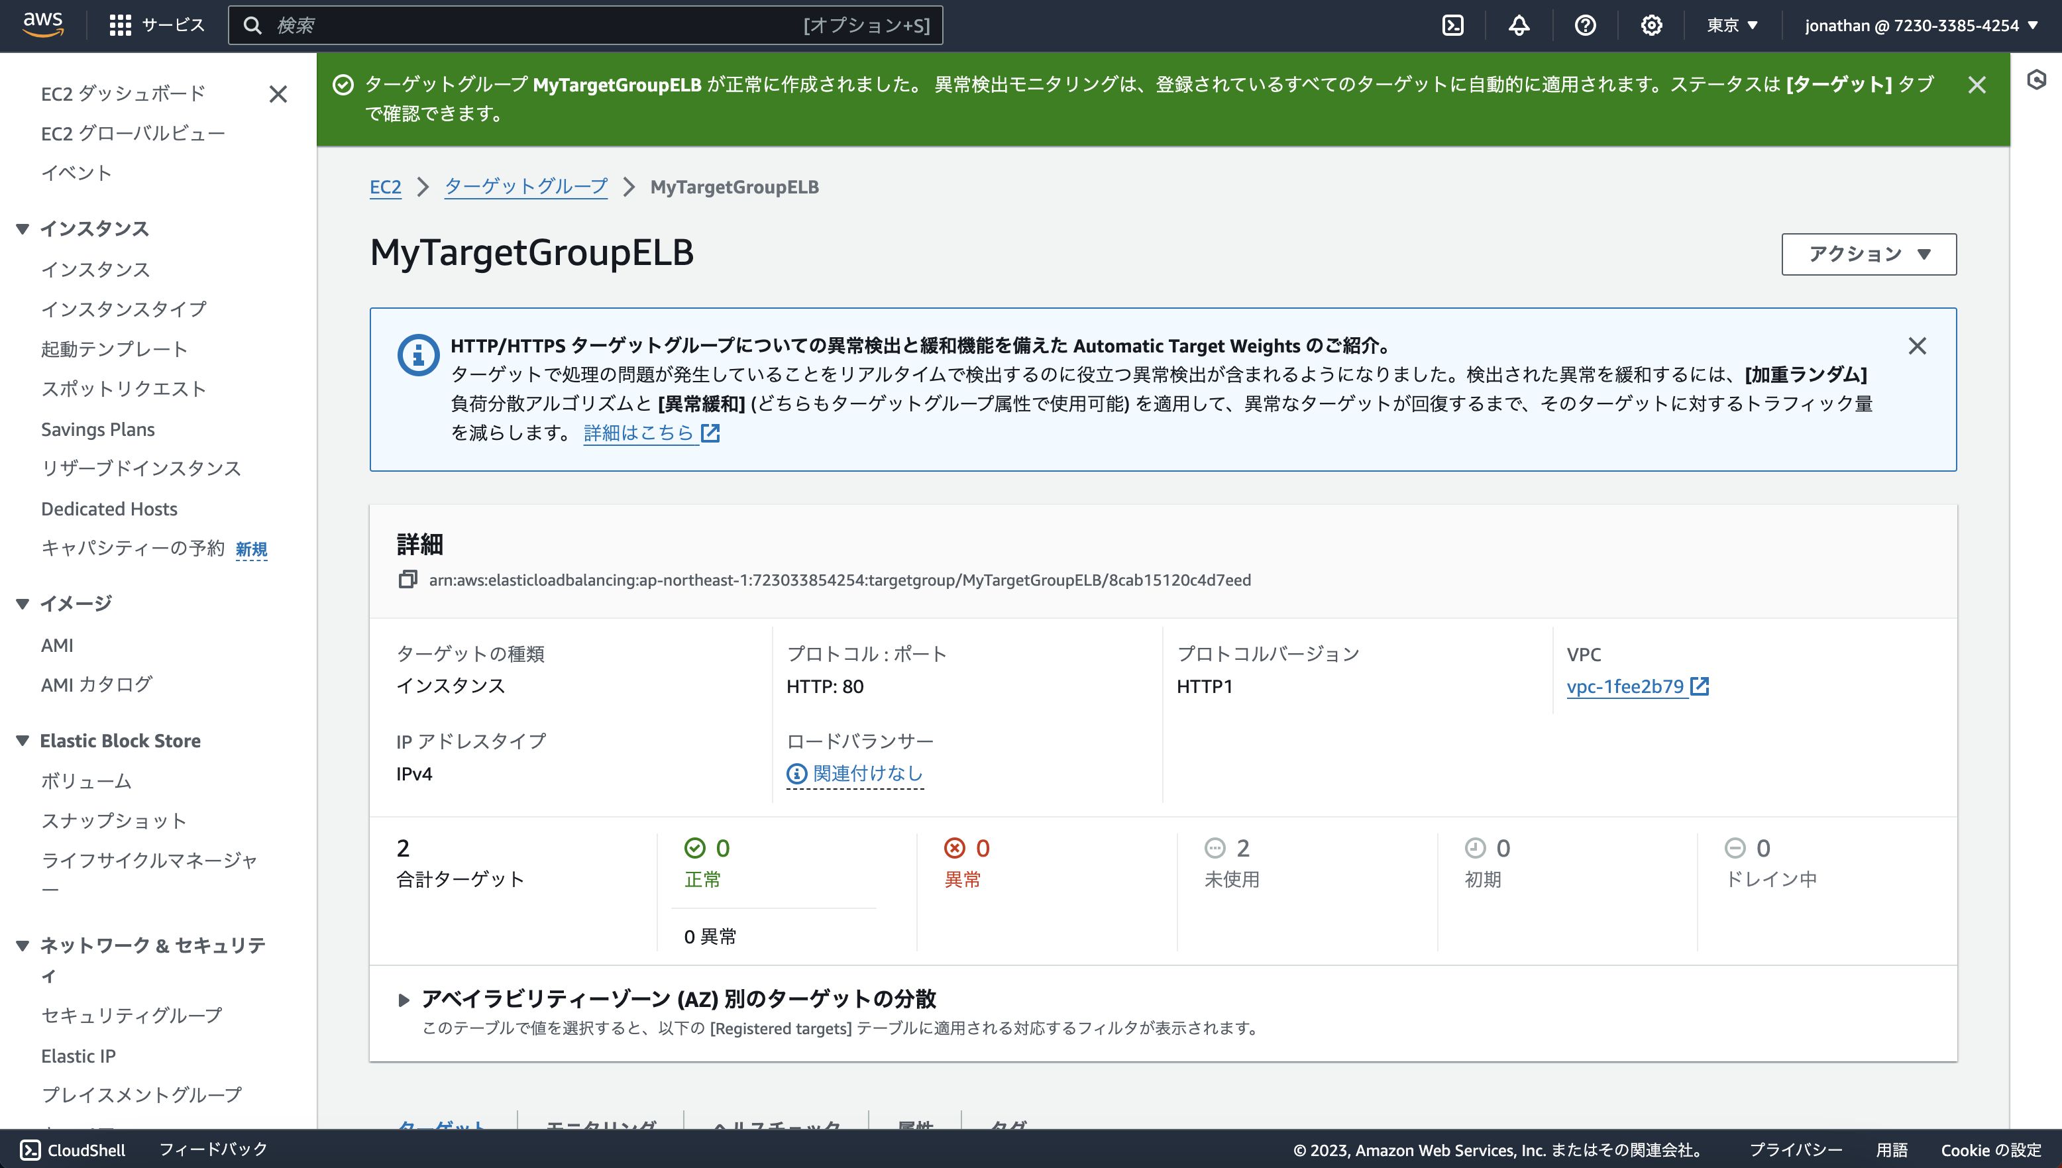
Task: Open the 東京 region selector
Action: pyautogui.click(x=1731, y=25)
